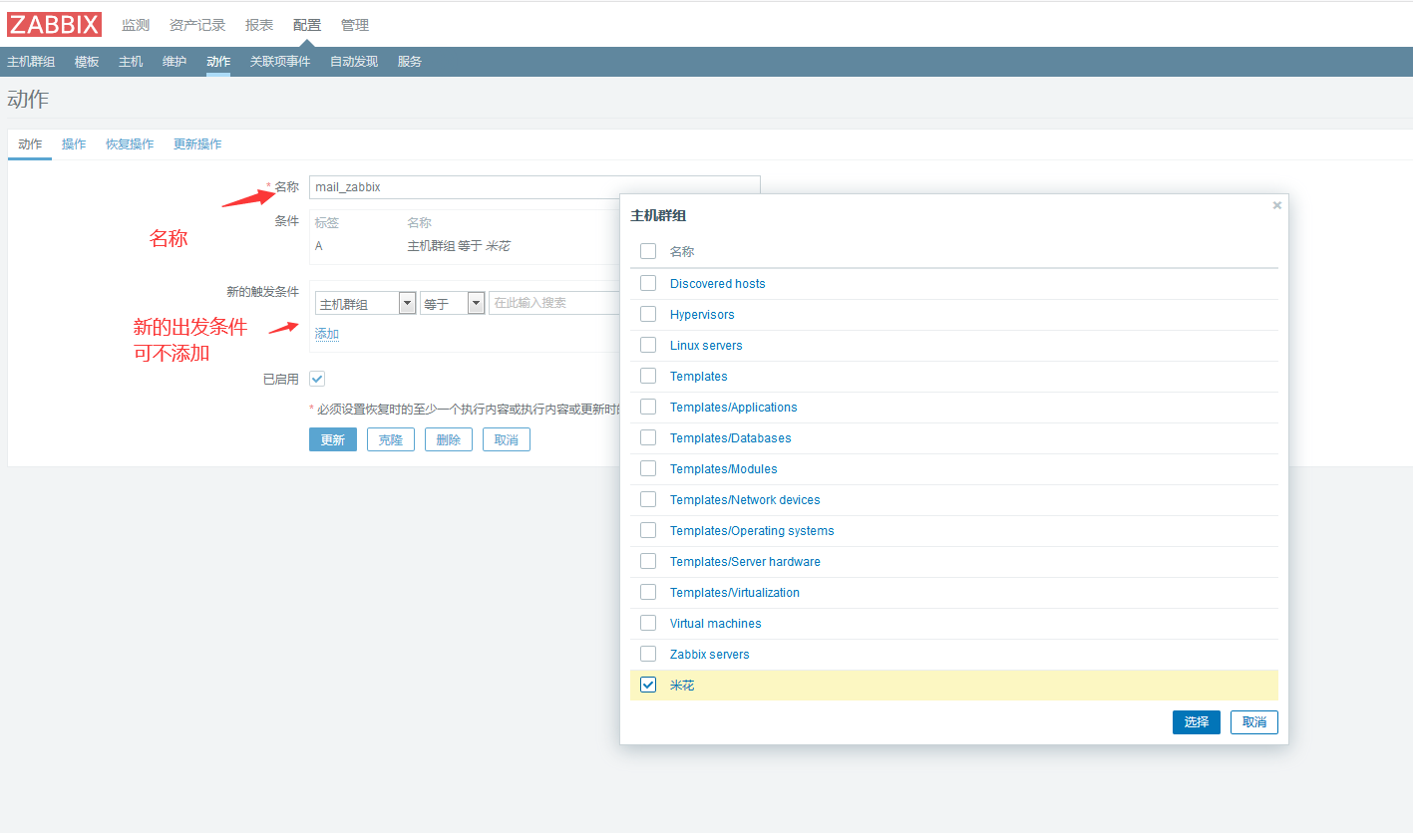Switch to the 恢复操作 tab
This screenshot has height=833, width=1413.
[x=130, y=144]
